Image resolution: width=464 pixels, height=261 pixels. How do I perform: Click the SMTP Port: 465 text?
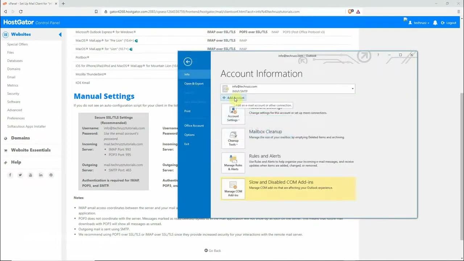click(120, 170)
